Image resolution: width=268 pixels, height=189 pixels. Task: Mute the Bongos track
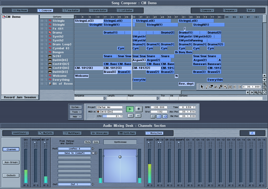42,52
